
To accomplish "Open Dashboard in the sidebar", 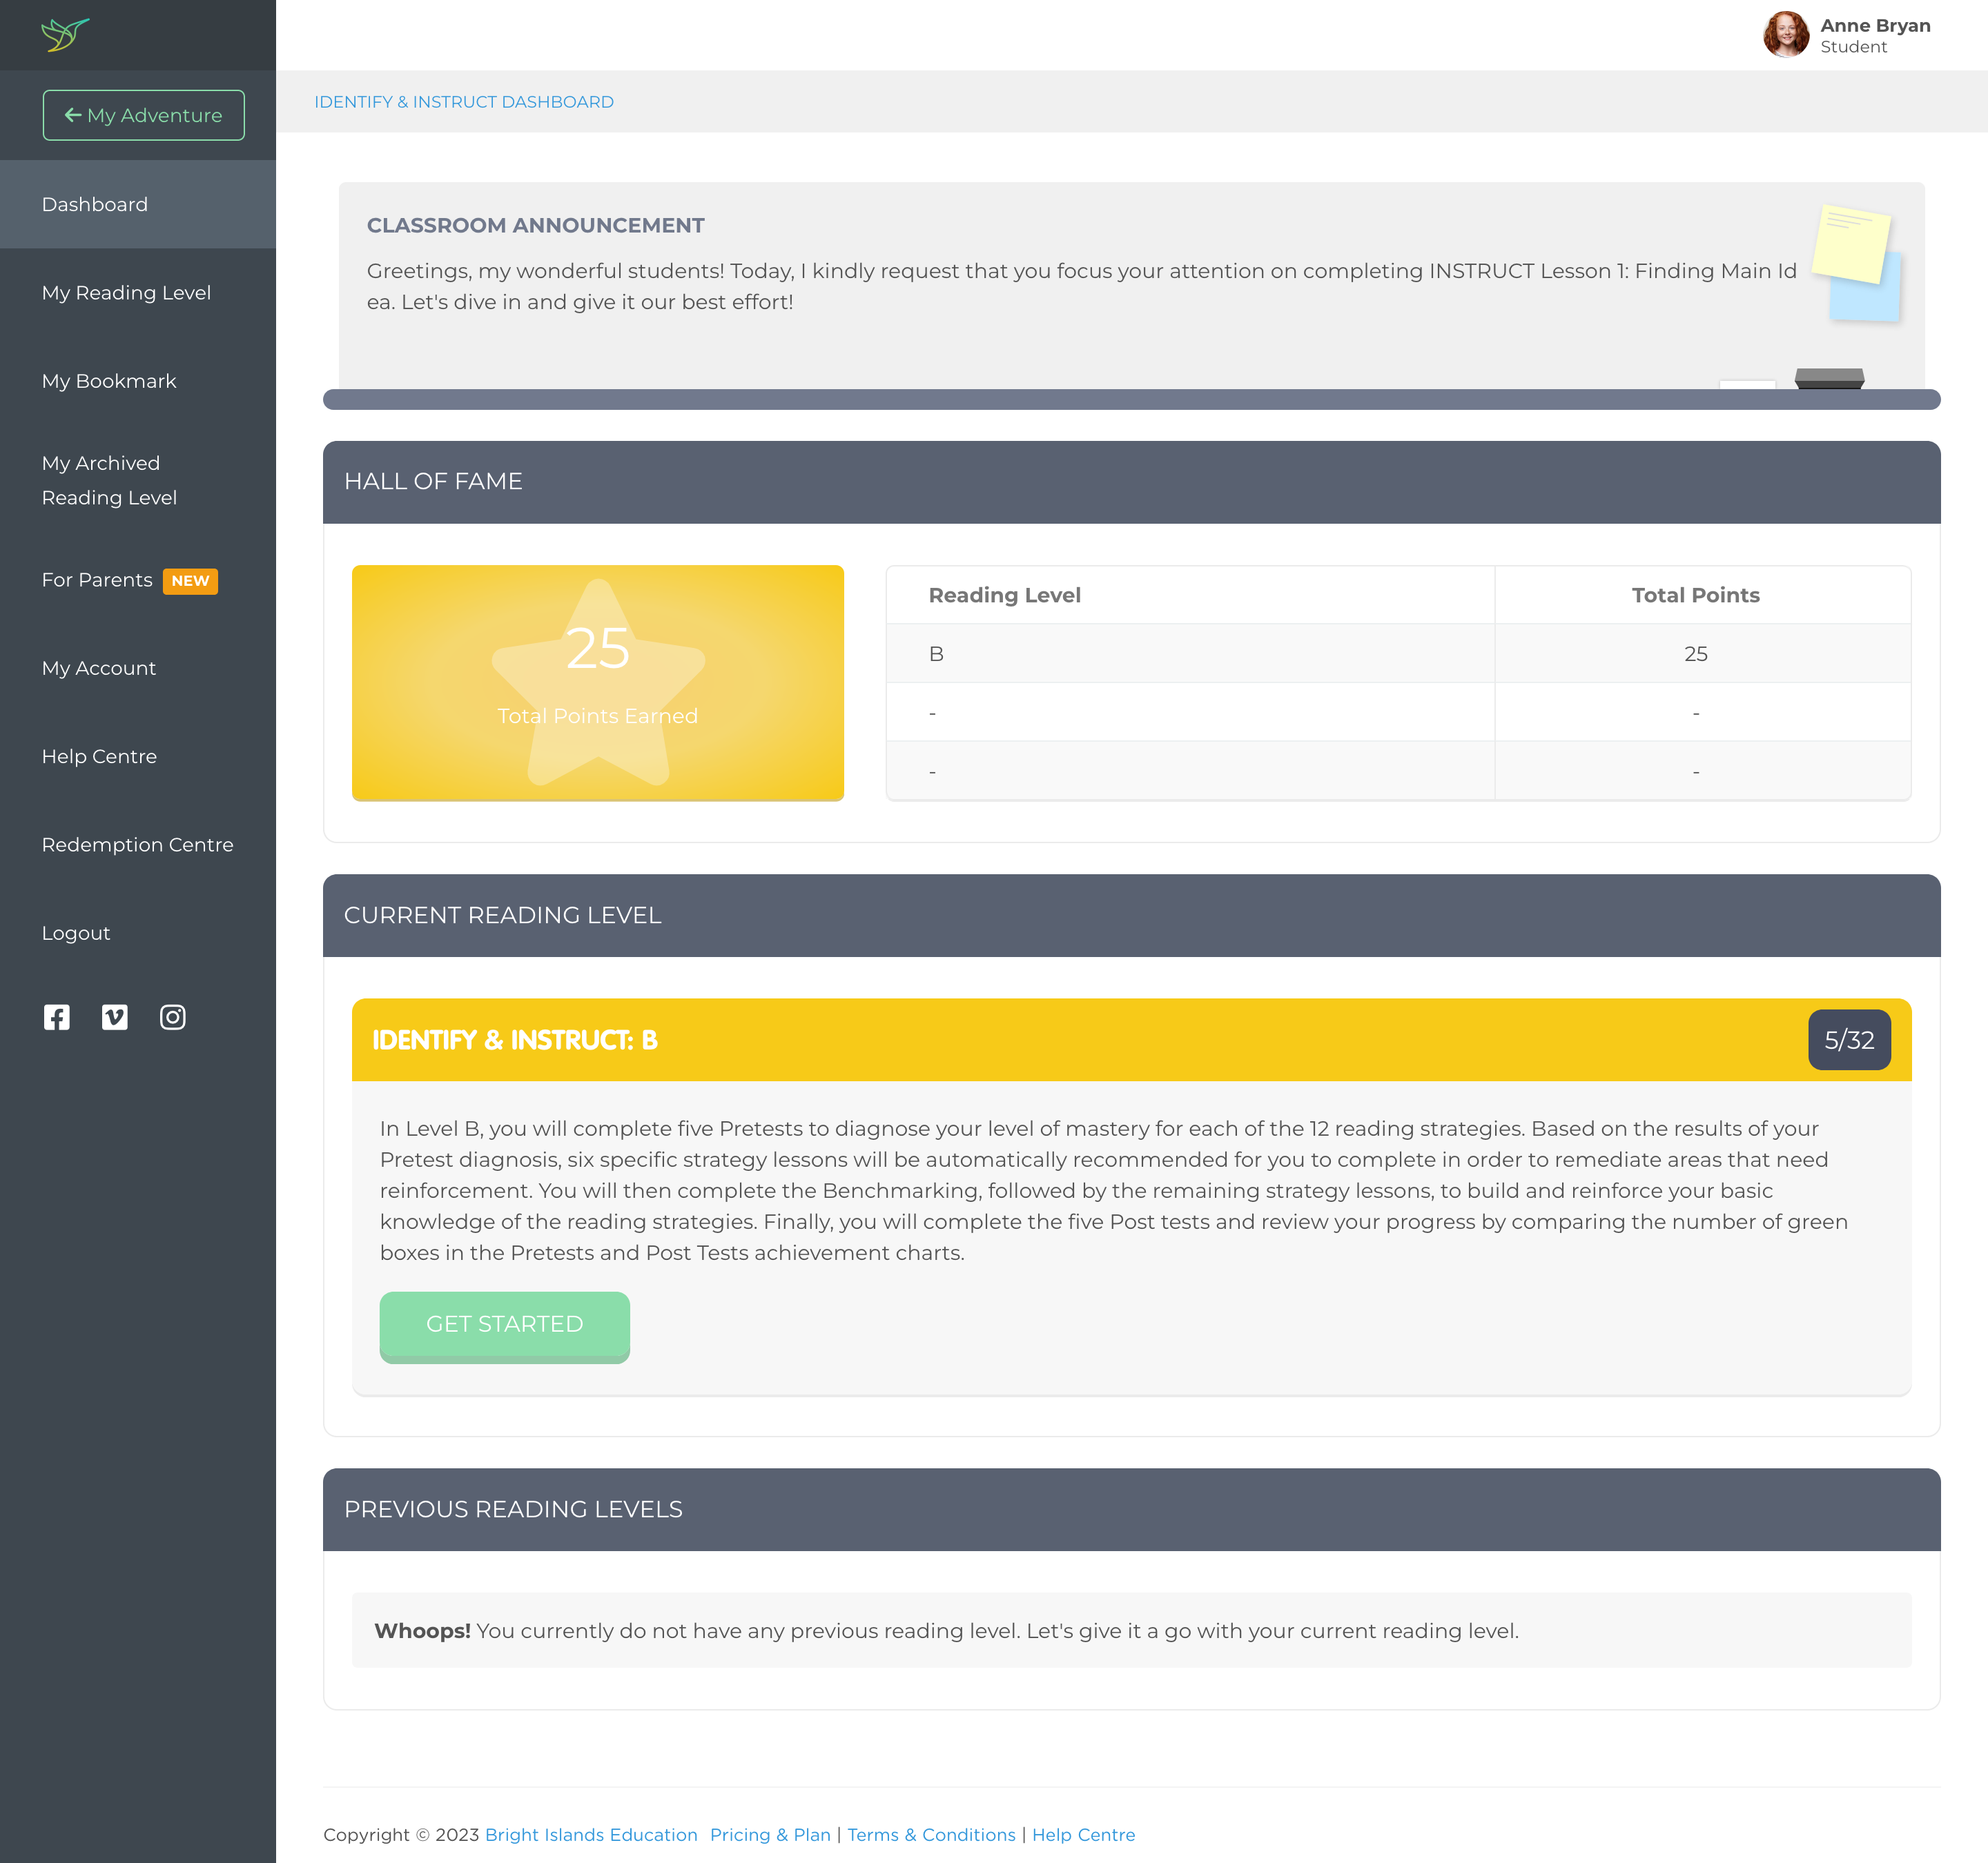I will pyautogui.click(x=95, y=205).
